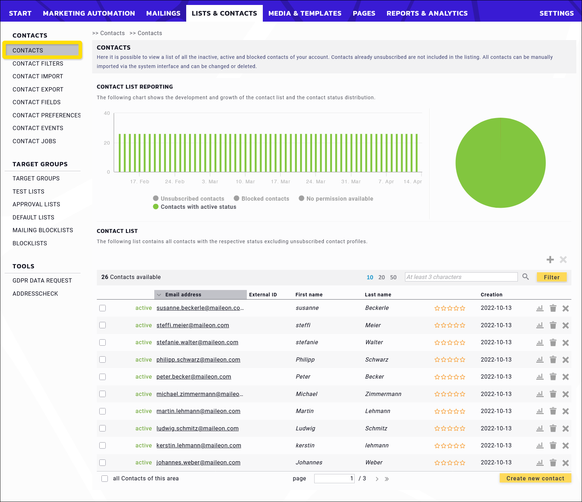Open statistics icon for susanne.beckerle row
582x502 pixels.
tap(540, 308)
